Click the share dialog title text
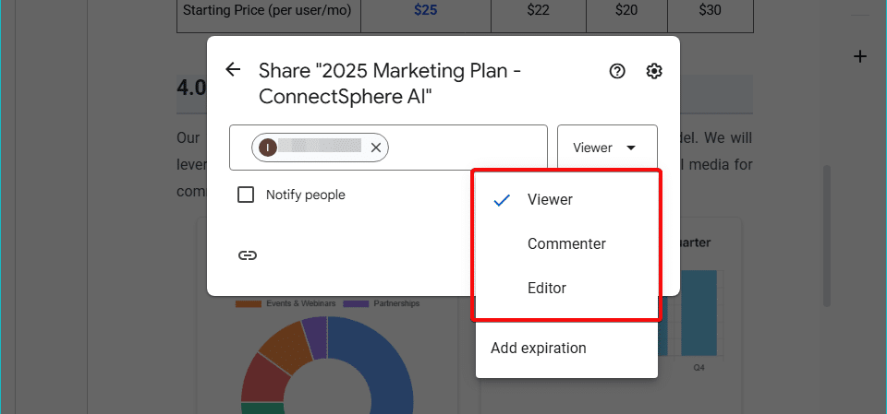 coord(389,84)
